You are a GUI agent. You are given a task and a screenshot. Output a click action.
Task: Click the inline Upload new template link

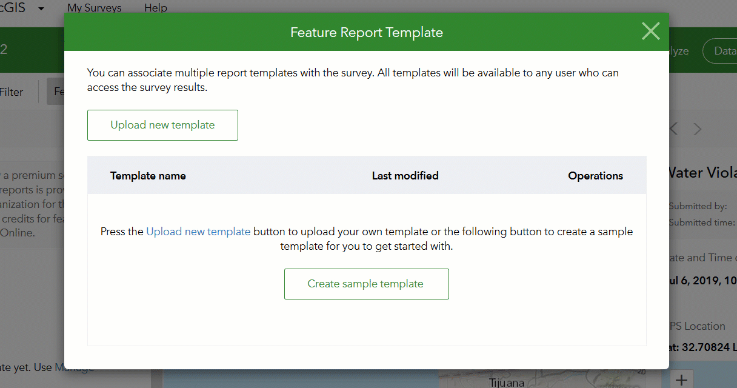point(198,232)
